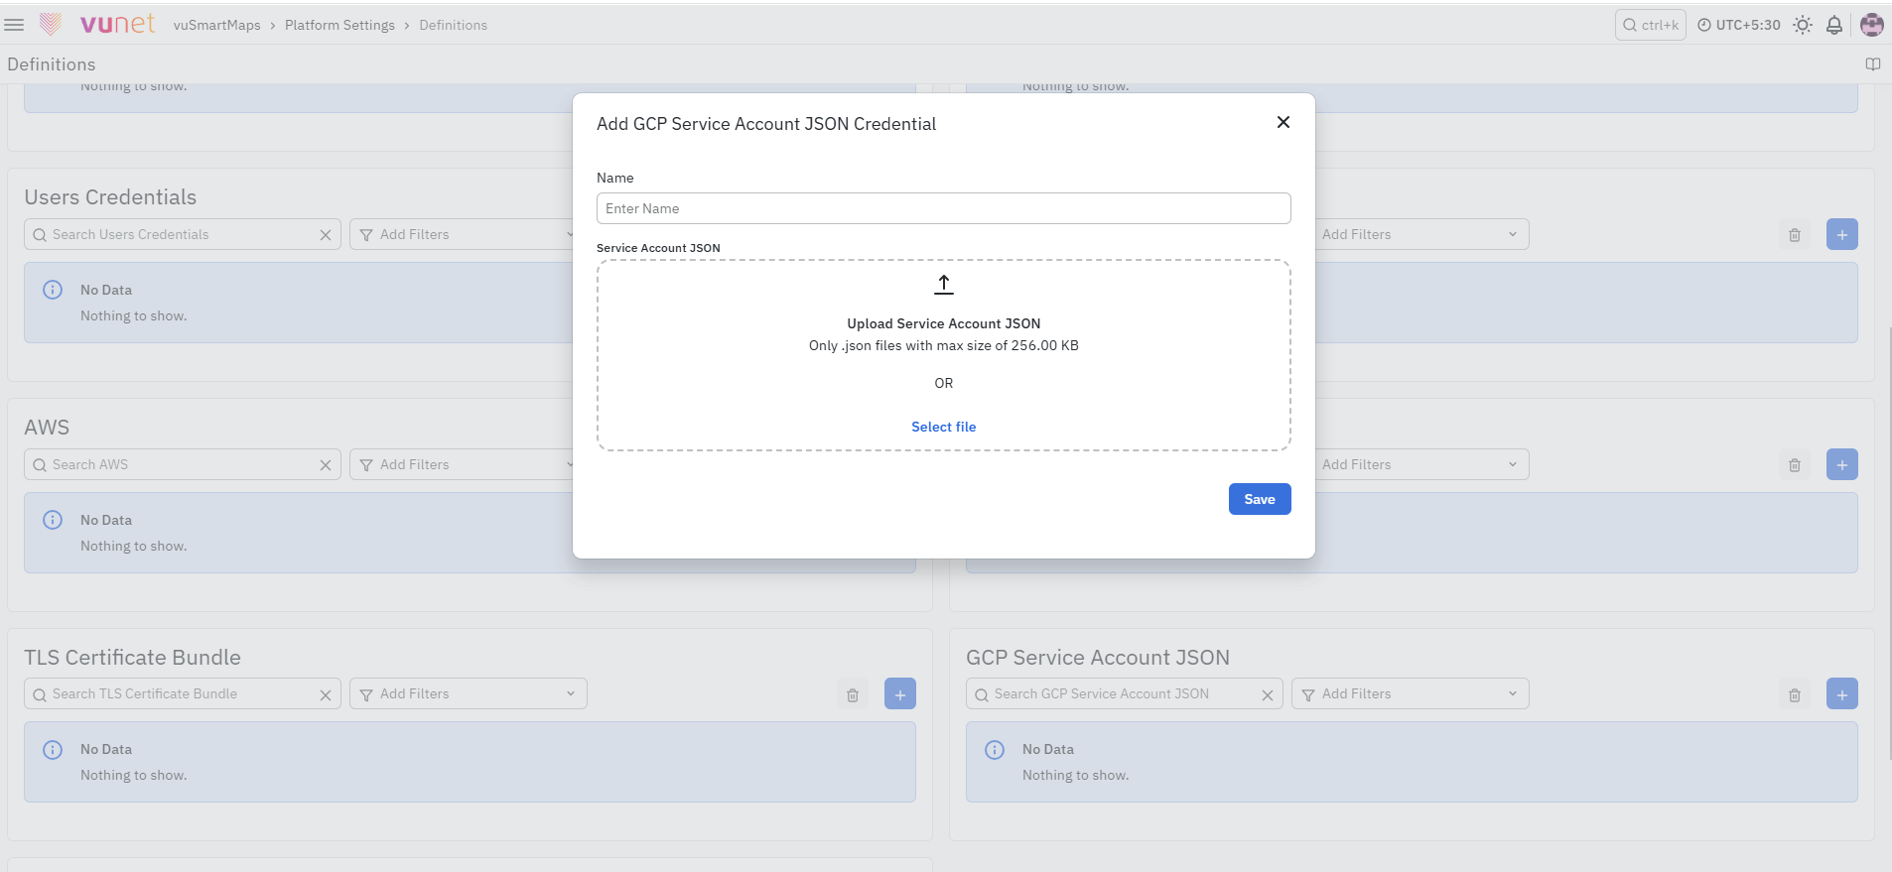The image size is (1892, 872).
Task: Clear the GCP Service Account JSON search
Action: point(1268,695)
